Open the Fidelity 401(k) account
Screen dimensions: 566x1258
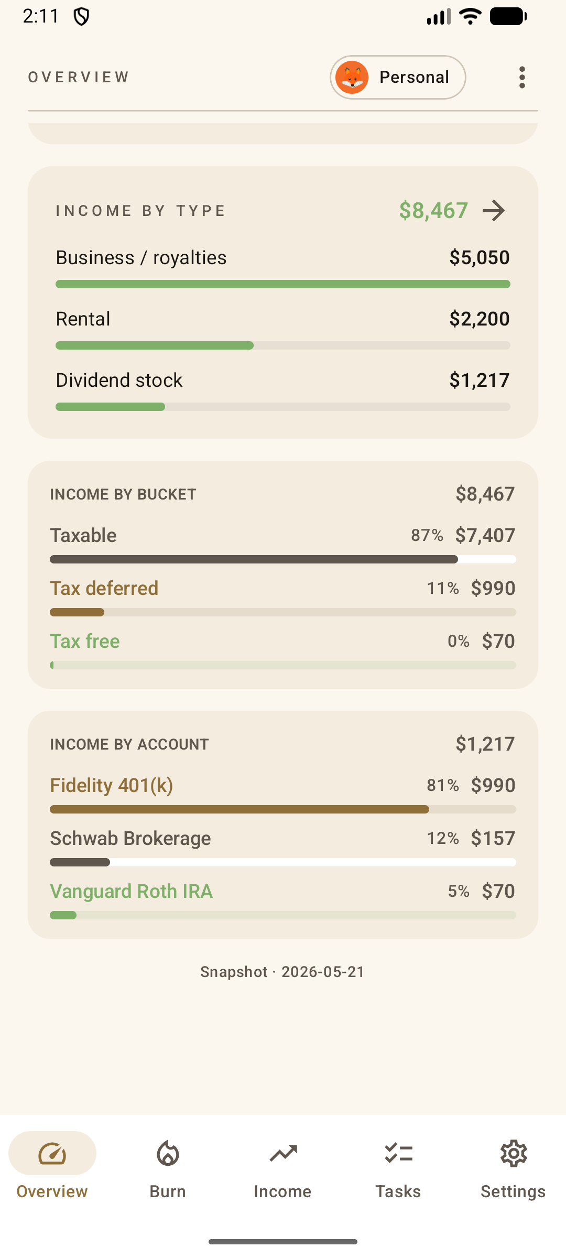283,794
